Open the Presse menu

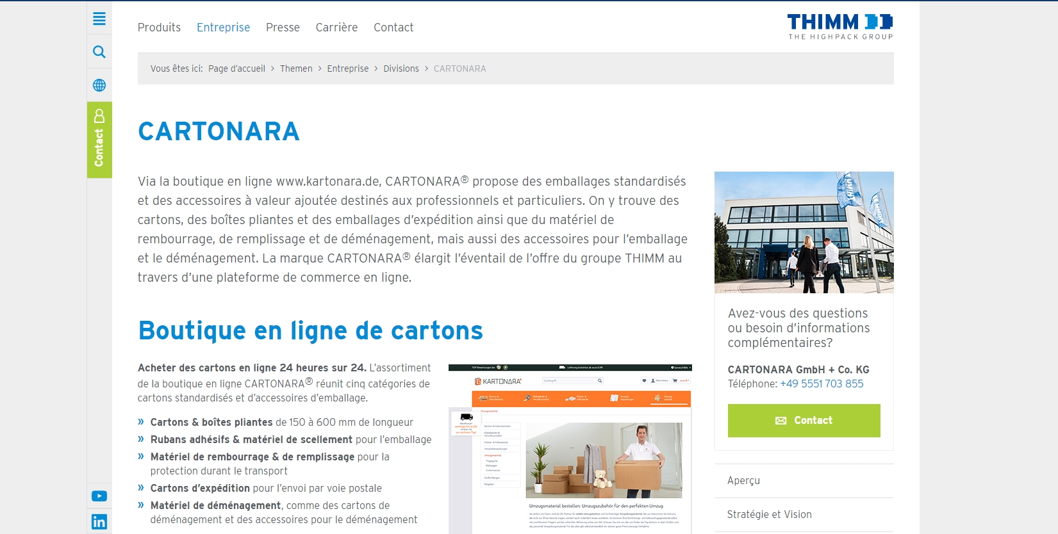[283, 28]
